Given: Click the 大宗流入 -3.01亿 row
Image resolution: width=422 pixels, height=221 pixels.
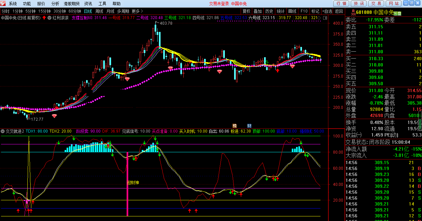Looking at the screenshot, I should point(383,155).
